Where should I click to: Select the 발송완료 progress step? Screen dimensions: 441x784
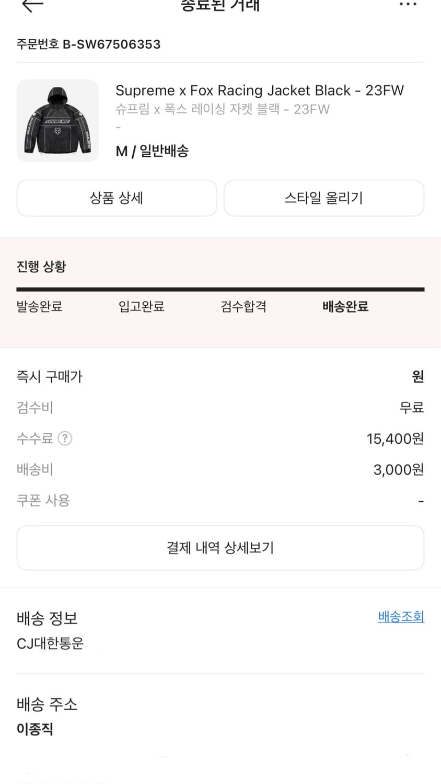(40, 306)
